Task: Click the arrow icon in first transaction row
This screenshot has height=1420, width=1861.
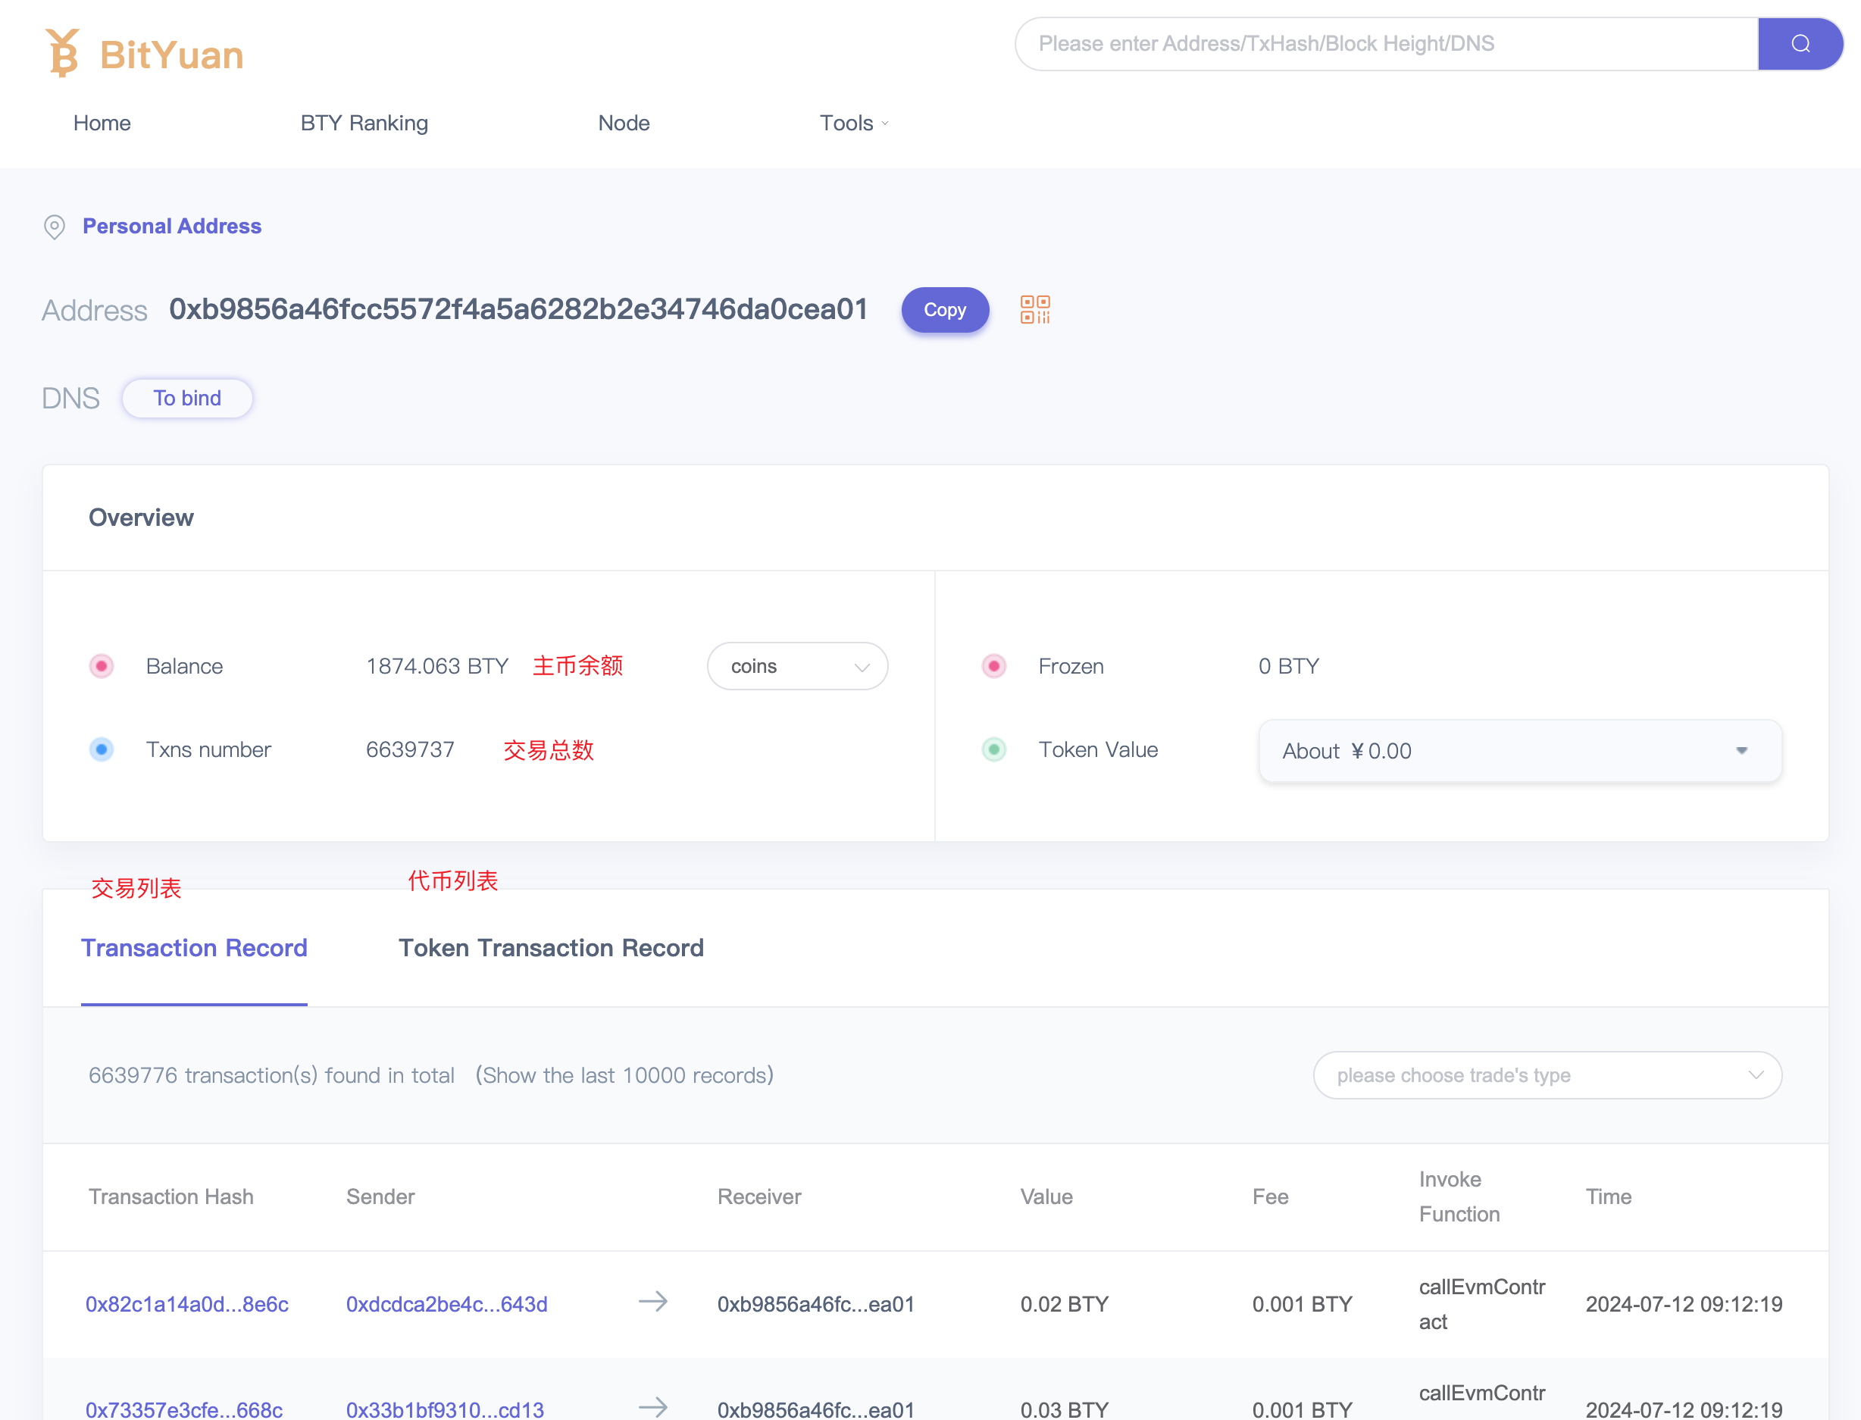Action: click(652, 1302)
